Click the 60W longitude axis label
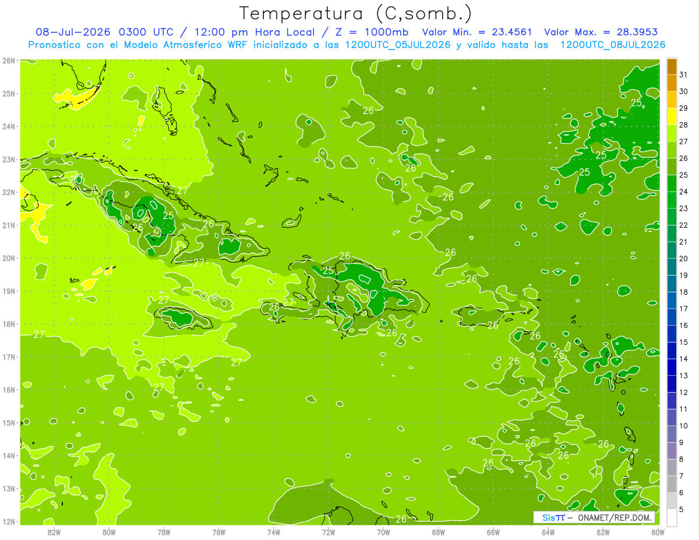 pos(658,532)
